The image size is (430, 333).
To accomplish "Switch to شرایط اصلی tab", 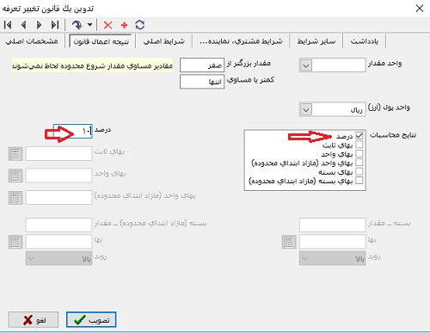I will coord(164,41).
